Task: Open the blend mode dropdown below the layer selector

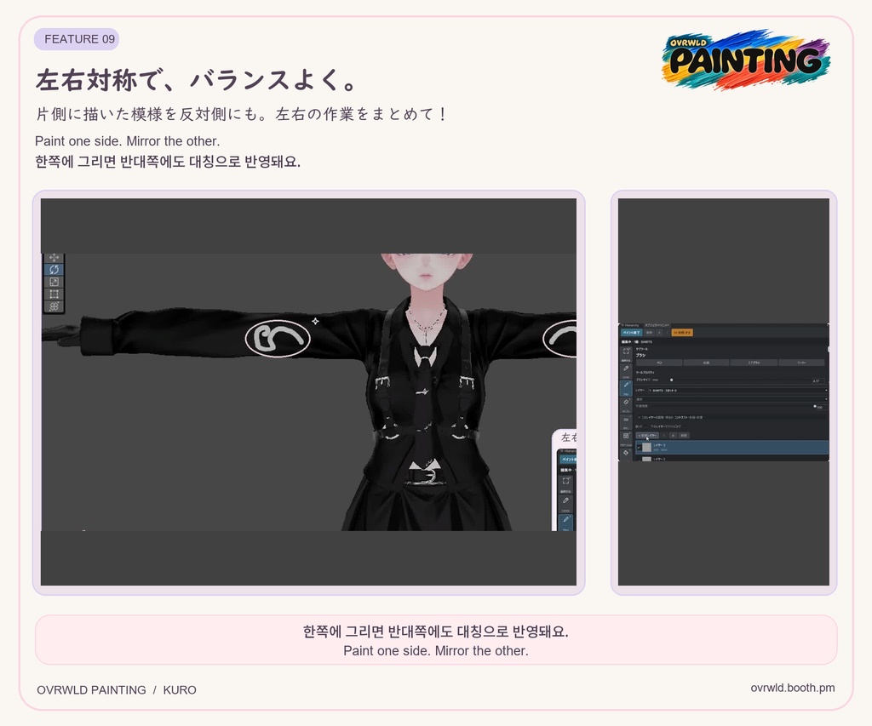Action: coord(731,399)
